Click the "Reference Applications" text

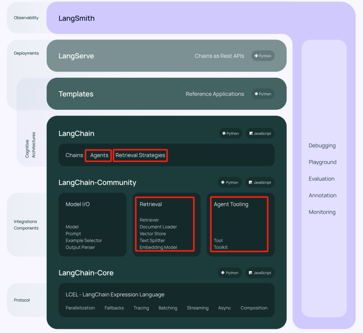214,94
